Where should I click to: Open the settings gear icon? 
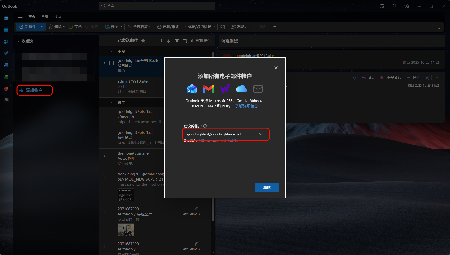407,6
